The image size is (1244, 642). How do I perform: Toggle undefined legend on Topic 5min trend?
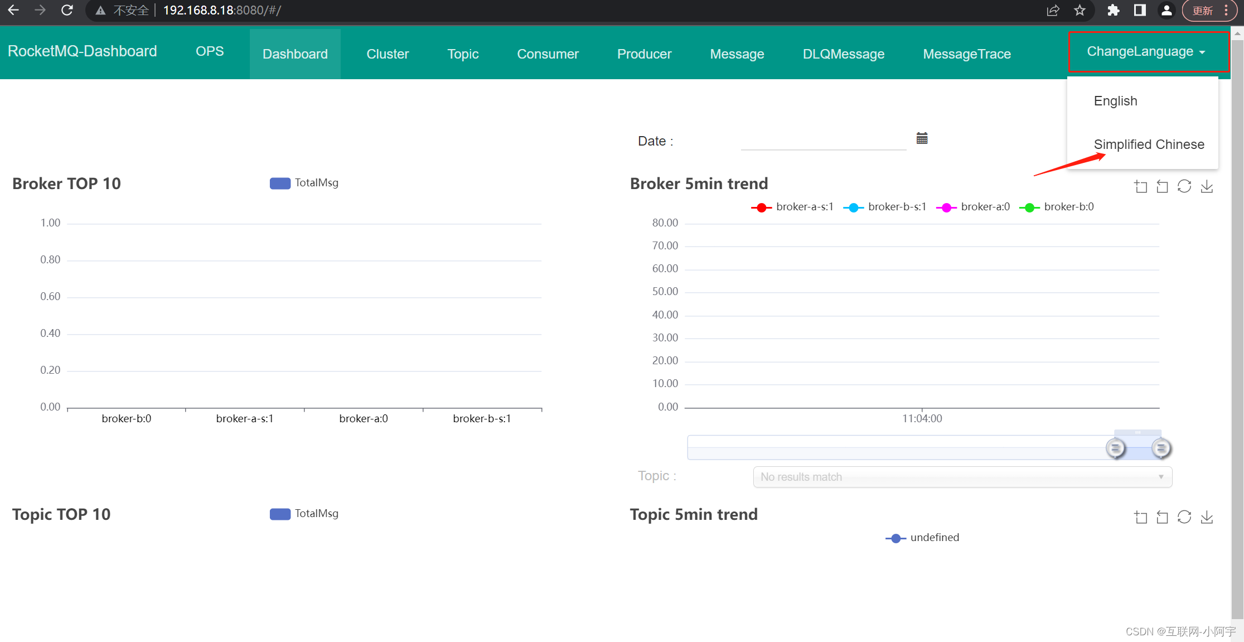coord(922,537)
